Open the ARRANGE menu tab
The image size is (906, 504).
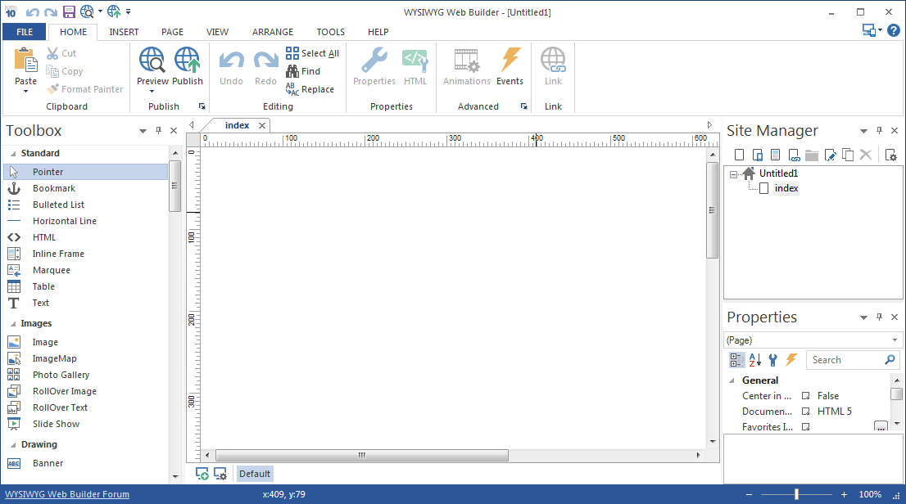pos(272,32)
